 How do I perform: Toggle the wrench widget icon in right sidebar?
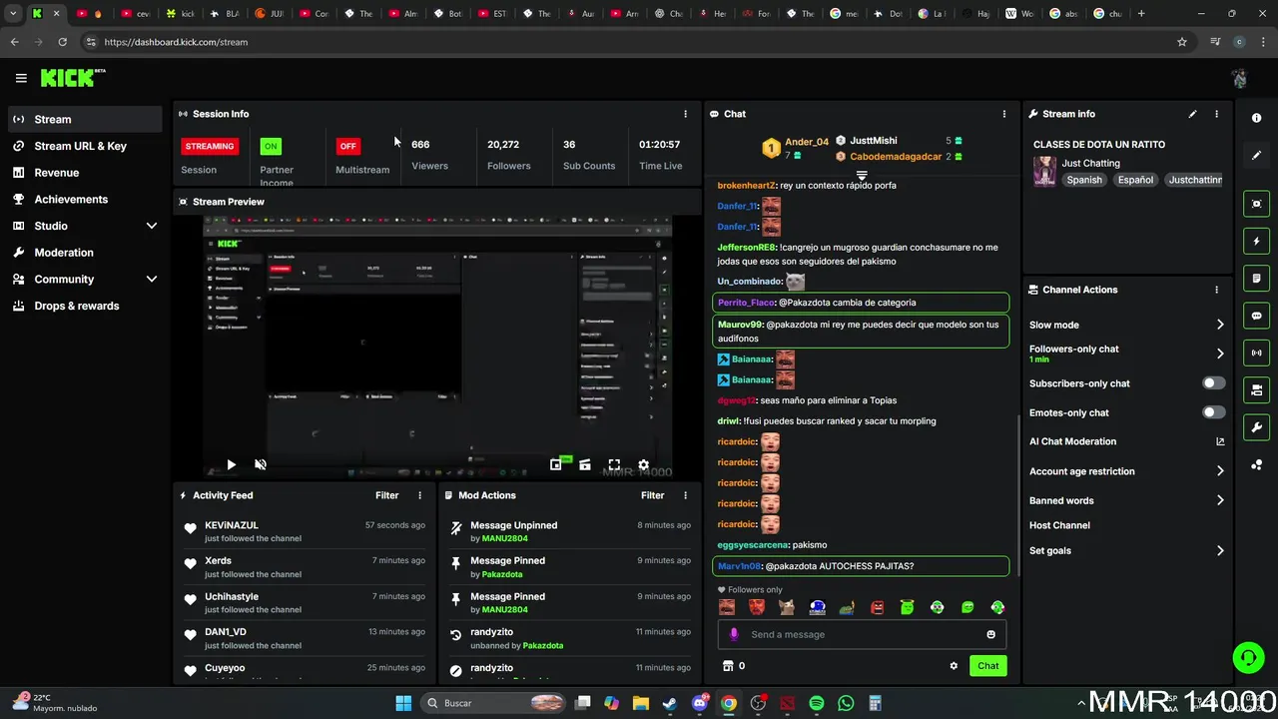[x=1257, y=427]
